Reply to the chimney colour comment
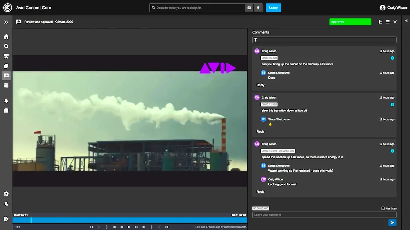Viewport: 410px width, 230px height. (260, 85)
